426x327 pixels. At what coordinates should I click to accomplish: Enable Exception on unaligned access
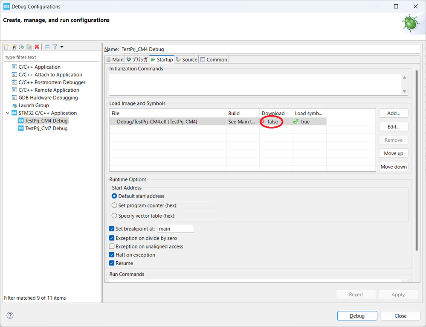click(112, 246)
